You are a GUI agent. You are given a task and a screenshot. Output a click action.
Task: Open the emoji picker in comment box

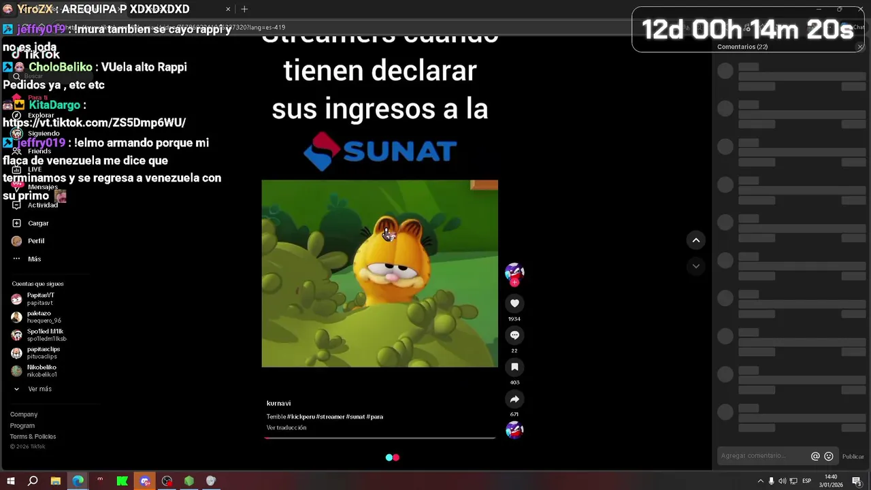tap(829, 457)
